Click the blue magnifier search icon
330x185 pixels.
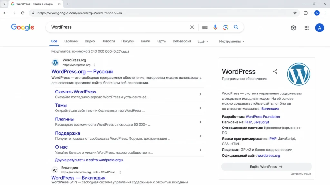click(x=236, y=27)
